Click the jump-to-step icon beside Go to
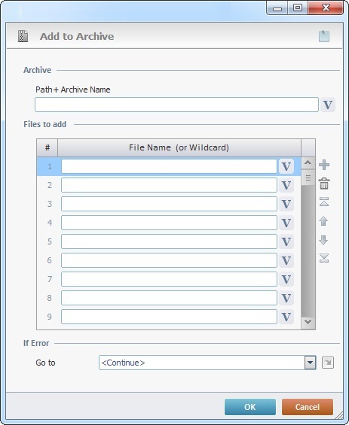 [x=328, y=363]
